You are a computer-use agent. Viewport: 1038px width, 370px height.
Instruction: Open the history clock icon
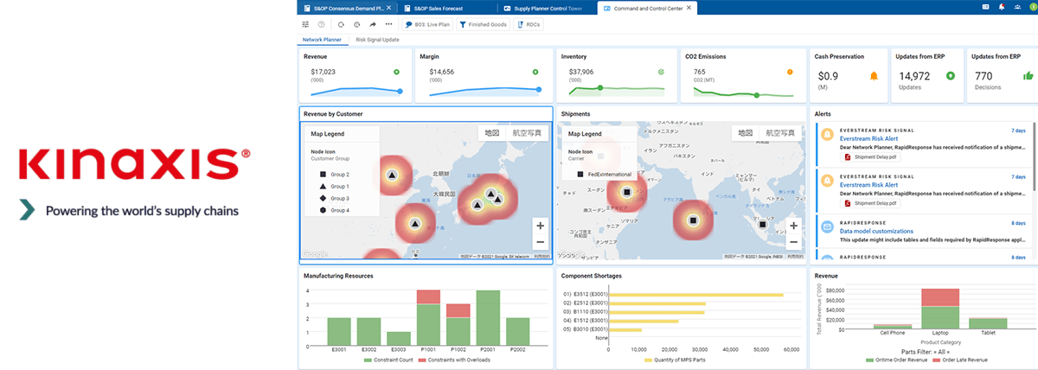point(356,24)
